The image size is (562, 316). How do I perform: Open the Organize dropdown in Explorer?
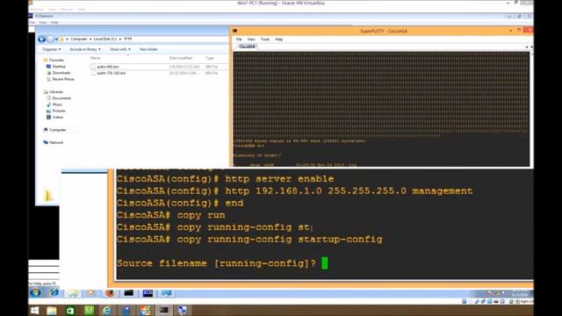(x=52, y=49)
